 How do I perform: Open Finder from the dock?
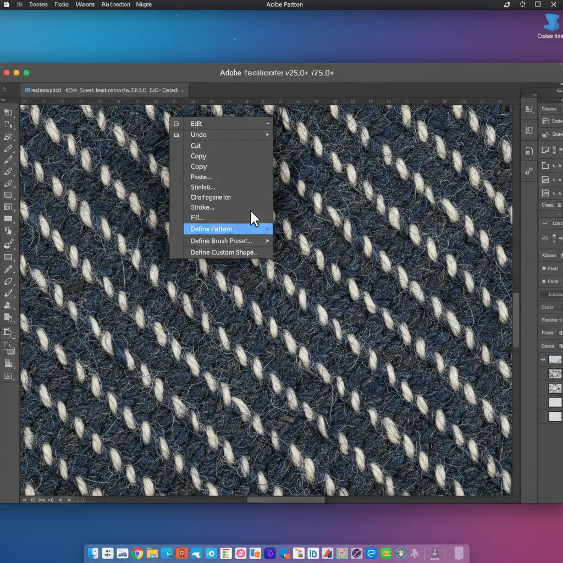click(x=93, y=553)
